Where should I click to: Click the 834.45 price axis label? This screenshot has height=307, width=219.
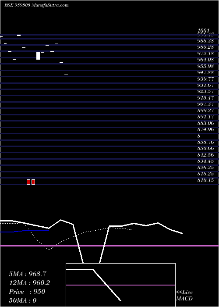[x=205, y=161]
